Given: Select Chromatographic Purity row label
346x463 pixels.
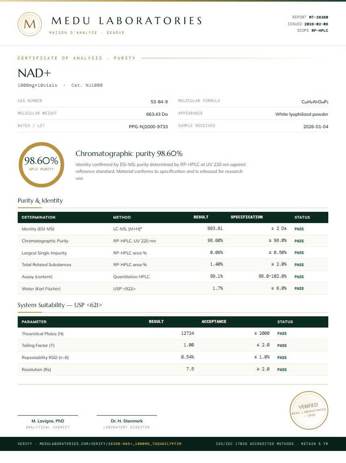Looking at the screenshot, I should (45, 241).
